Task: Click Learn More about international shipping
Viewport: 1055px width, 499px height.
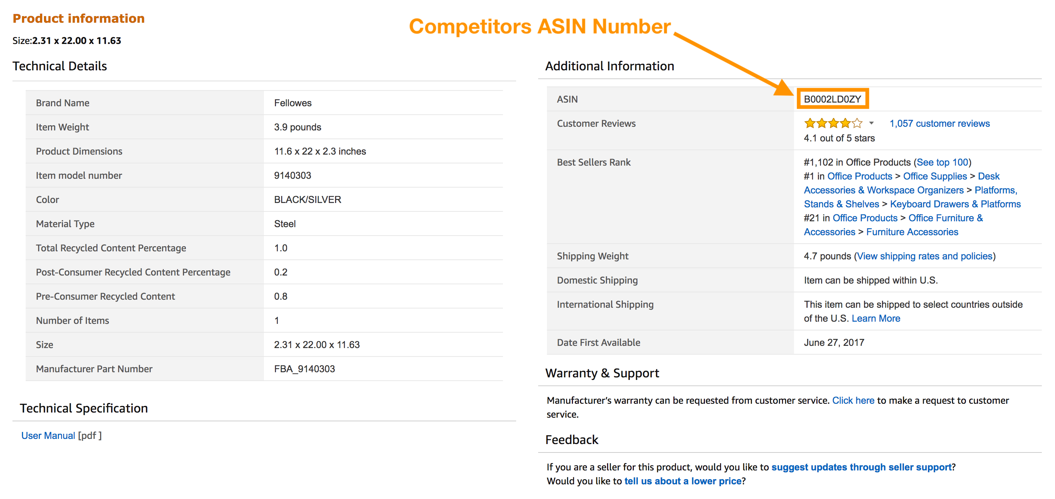Action: tap(876, 318)
